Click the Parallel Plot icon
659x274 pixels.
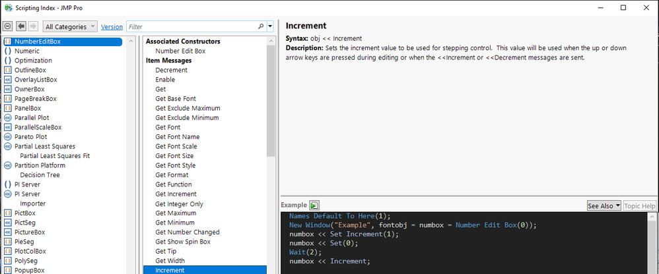pyautogui.click(x=7, y=118)
